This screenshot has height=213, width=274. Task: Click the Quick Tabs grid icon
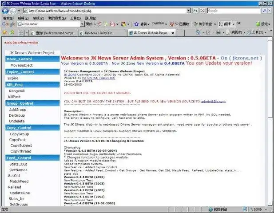coord(21,33)
